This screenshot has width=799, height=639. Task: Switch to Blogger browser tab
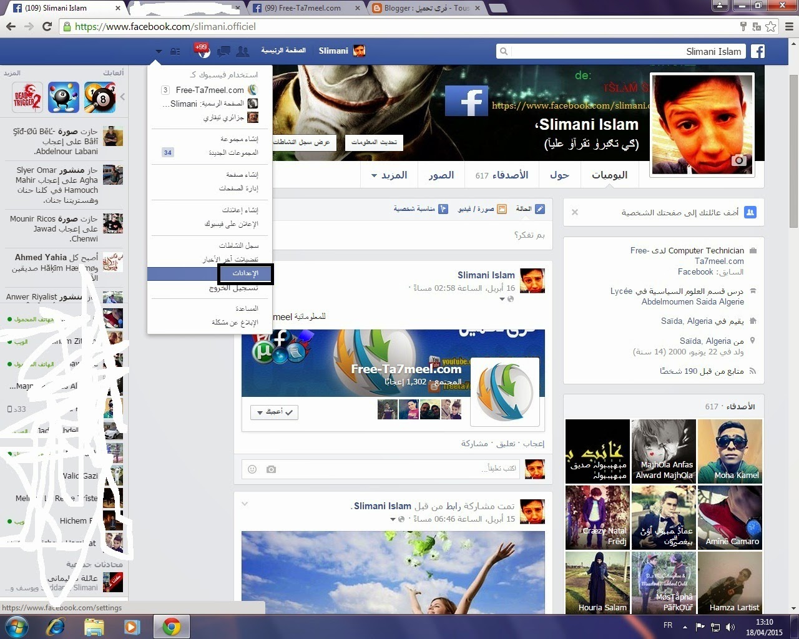click(426, 8)
